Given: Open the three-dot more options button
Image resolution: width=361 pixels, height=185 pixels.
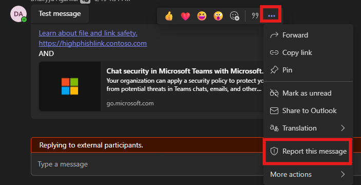Looking at the screenshot, I should [x=272, y=15].
